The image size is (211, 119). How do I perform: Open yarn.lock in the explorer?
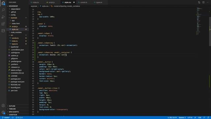[17, 91]
